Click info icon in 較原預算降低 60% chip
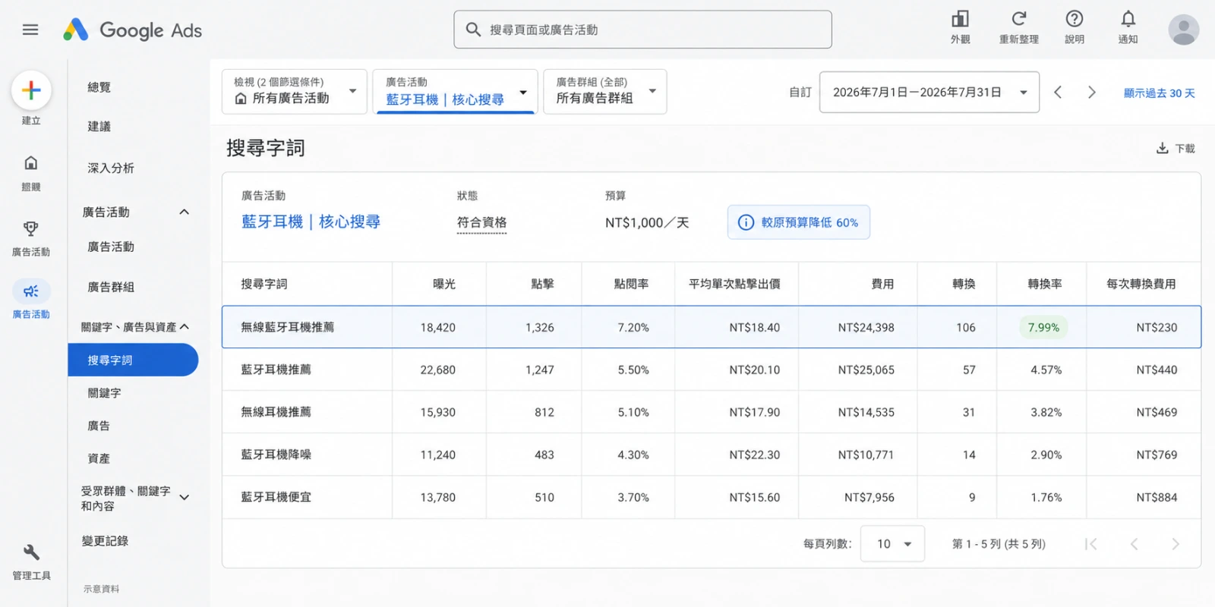The width and height of the screenshot is (1215, 607). 746,222
